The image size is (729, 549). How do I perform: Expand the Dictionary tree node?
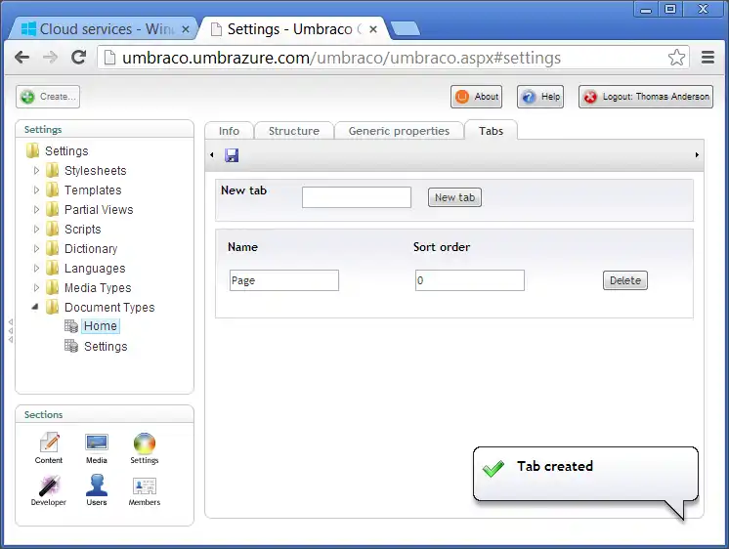pos(36,249)
